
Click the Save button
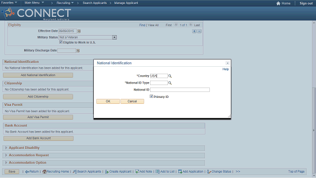point(12,172)
